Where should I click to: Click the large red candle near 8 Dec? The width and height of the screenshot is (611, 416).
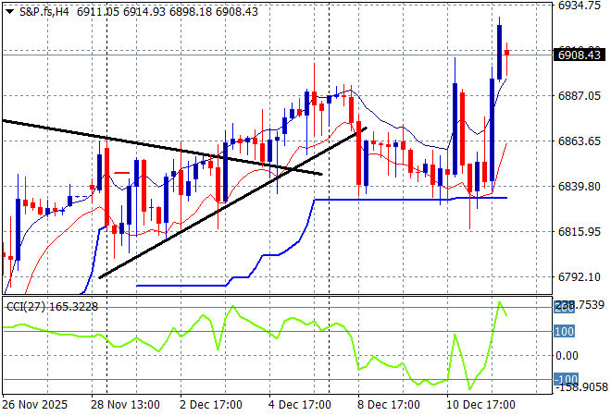click(358, 153)
